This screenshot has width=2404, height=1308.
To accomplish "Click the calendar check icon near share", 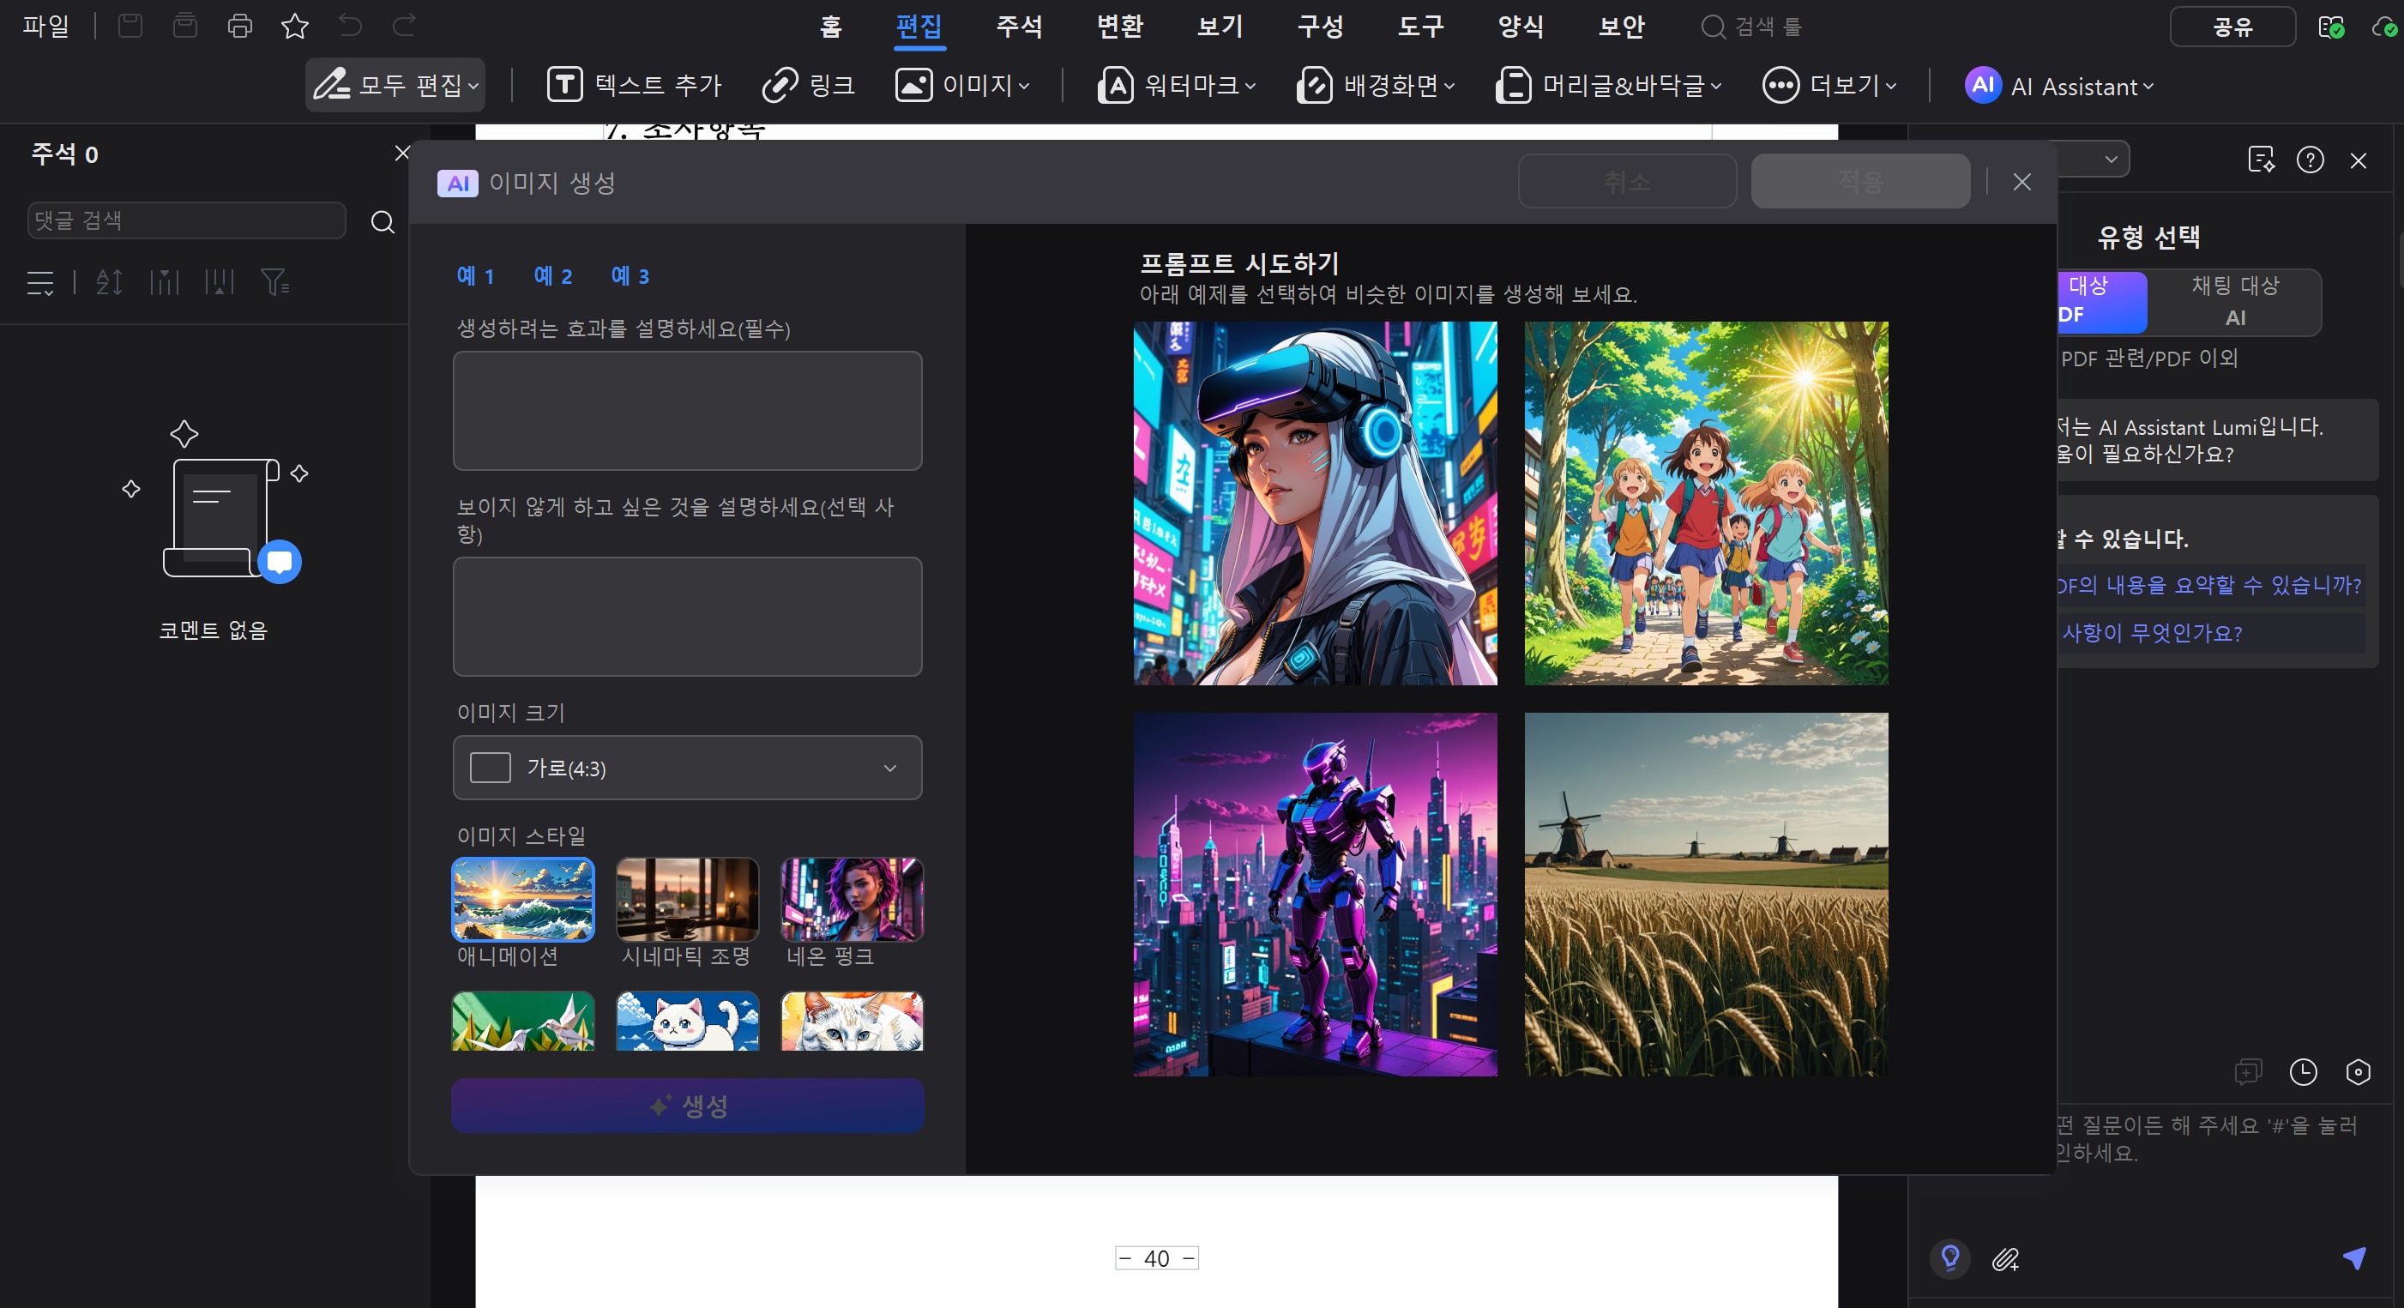I will [2330, 26].
